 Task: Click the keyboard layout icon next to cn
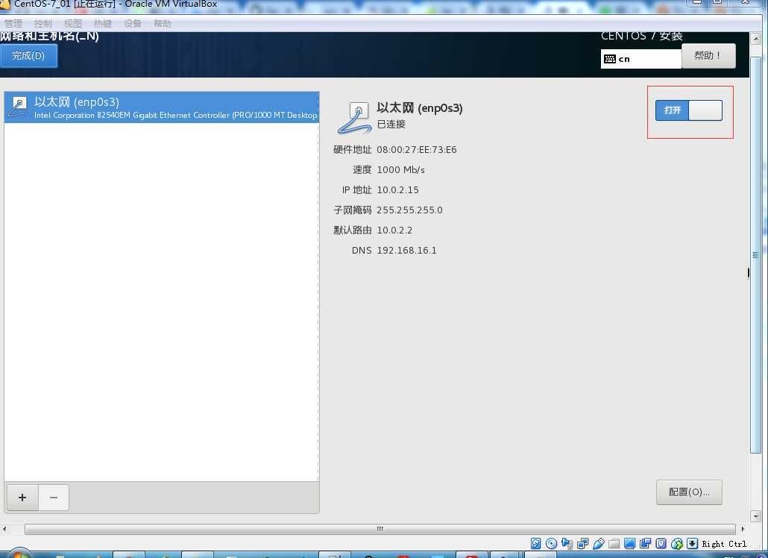coord(610,59)
